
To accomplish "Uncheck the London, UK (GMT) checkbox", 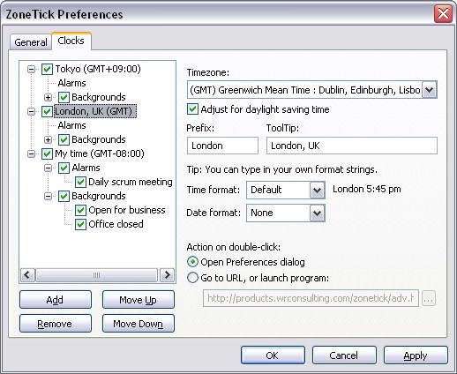I will (47, 112).
